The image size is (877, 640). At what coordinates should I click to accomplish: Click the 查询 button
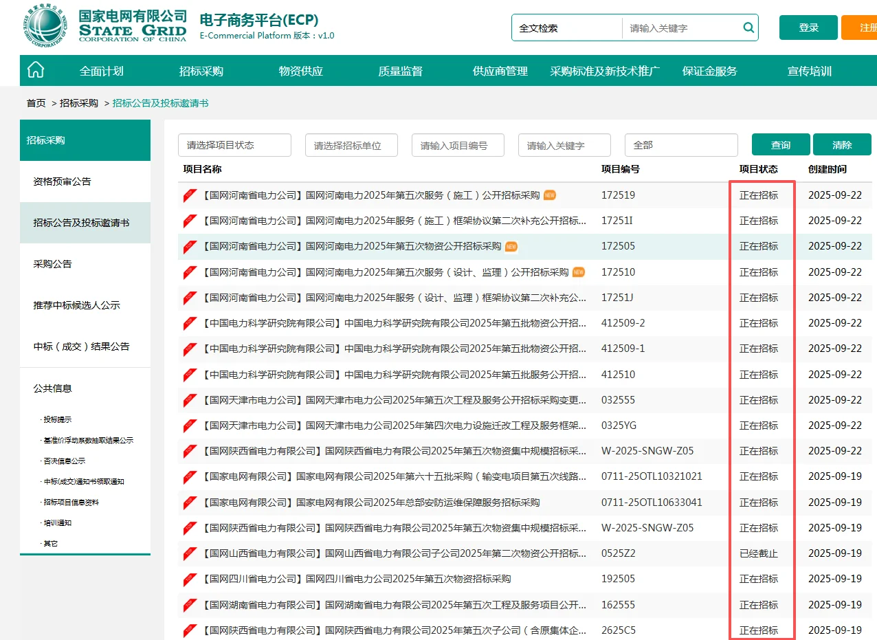point(780,144)
